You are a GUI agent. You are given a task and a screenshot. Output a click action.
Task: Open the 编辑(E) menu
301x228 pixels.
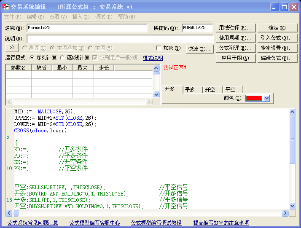pos(35,17)
